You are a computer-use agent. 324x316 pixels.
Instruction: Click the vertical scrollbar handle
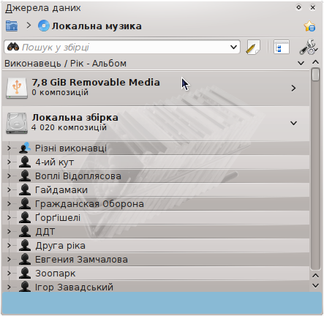pos(315,75)
